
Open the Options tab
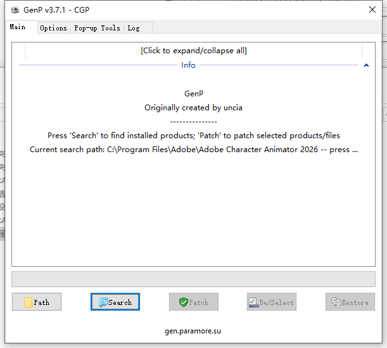(53, 28)
